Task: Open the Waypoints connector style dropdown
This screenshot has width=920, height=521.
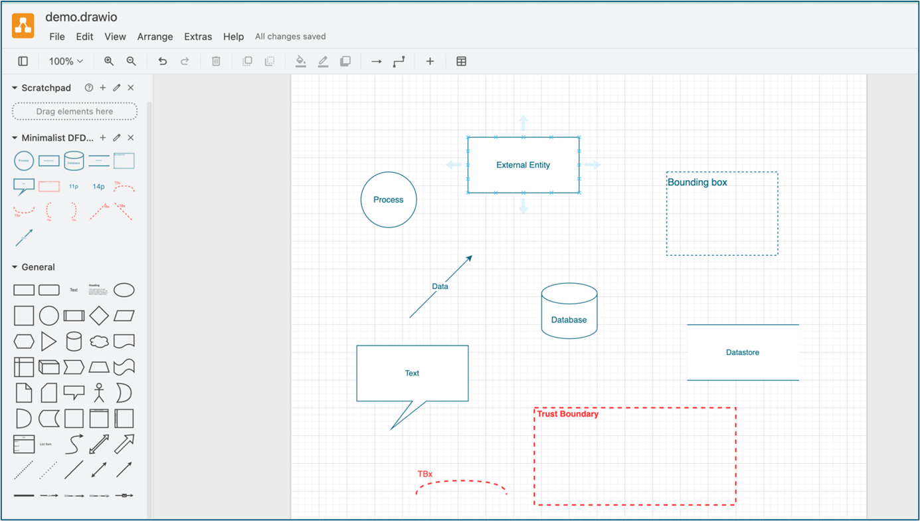Action: pos(399,61)
